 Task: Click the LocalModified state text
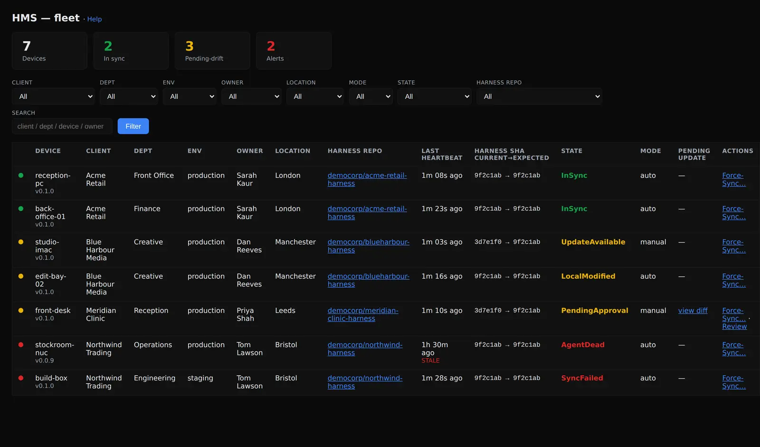pos(588,276)
